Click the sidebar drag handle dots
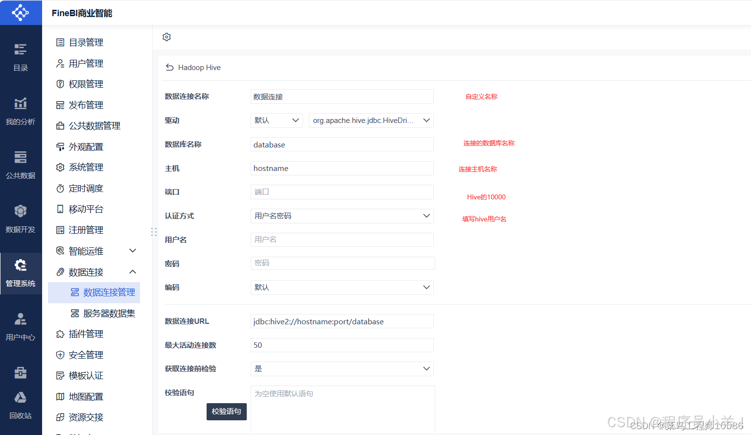The image size is (751, 435). click(154, 232)
